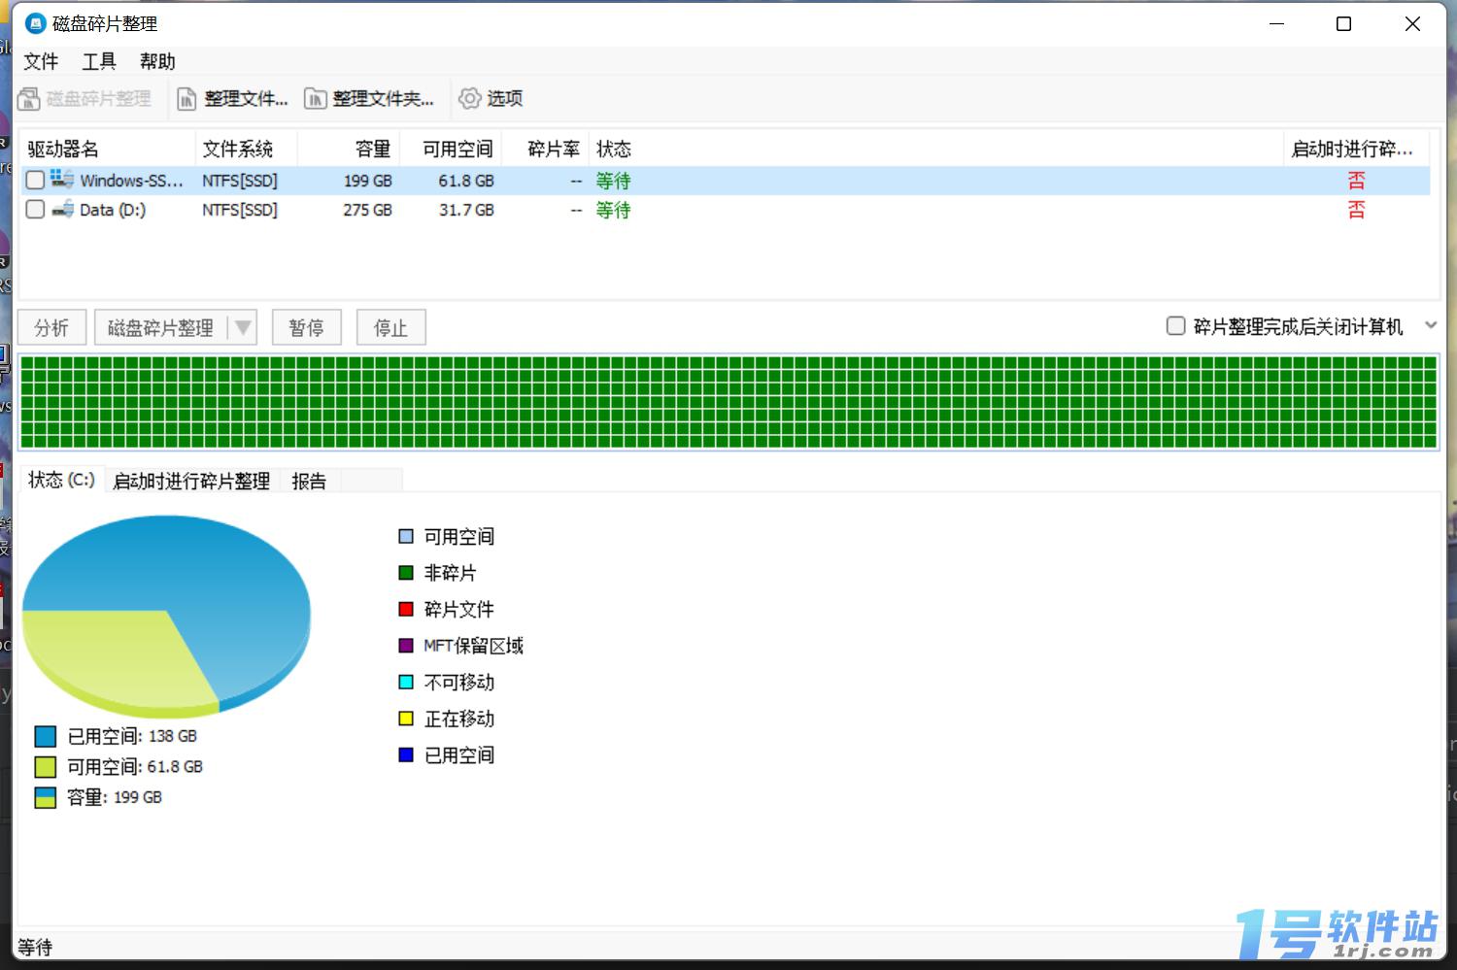This screenshot has height=970, width=1457.
Task: Select the Windows-SS... drive row name
Action: [131, 181]
